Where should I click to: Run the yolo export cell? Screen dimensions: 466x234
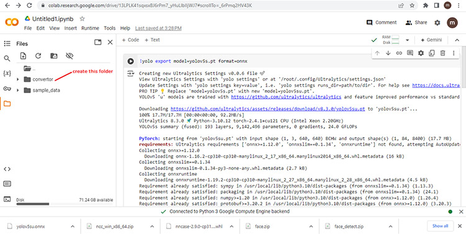click(x=130, y=61)
